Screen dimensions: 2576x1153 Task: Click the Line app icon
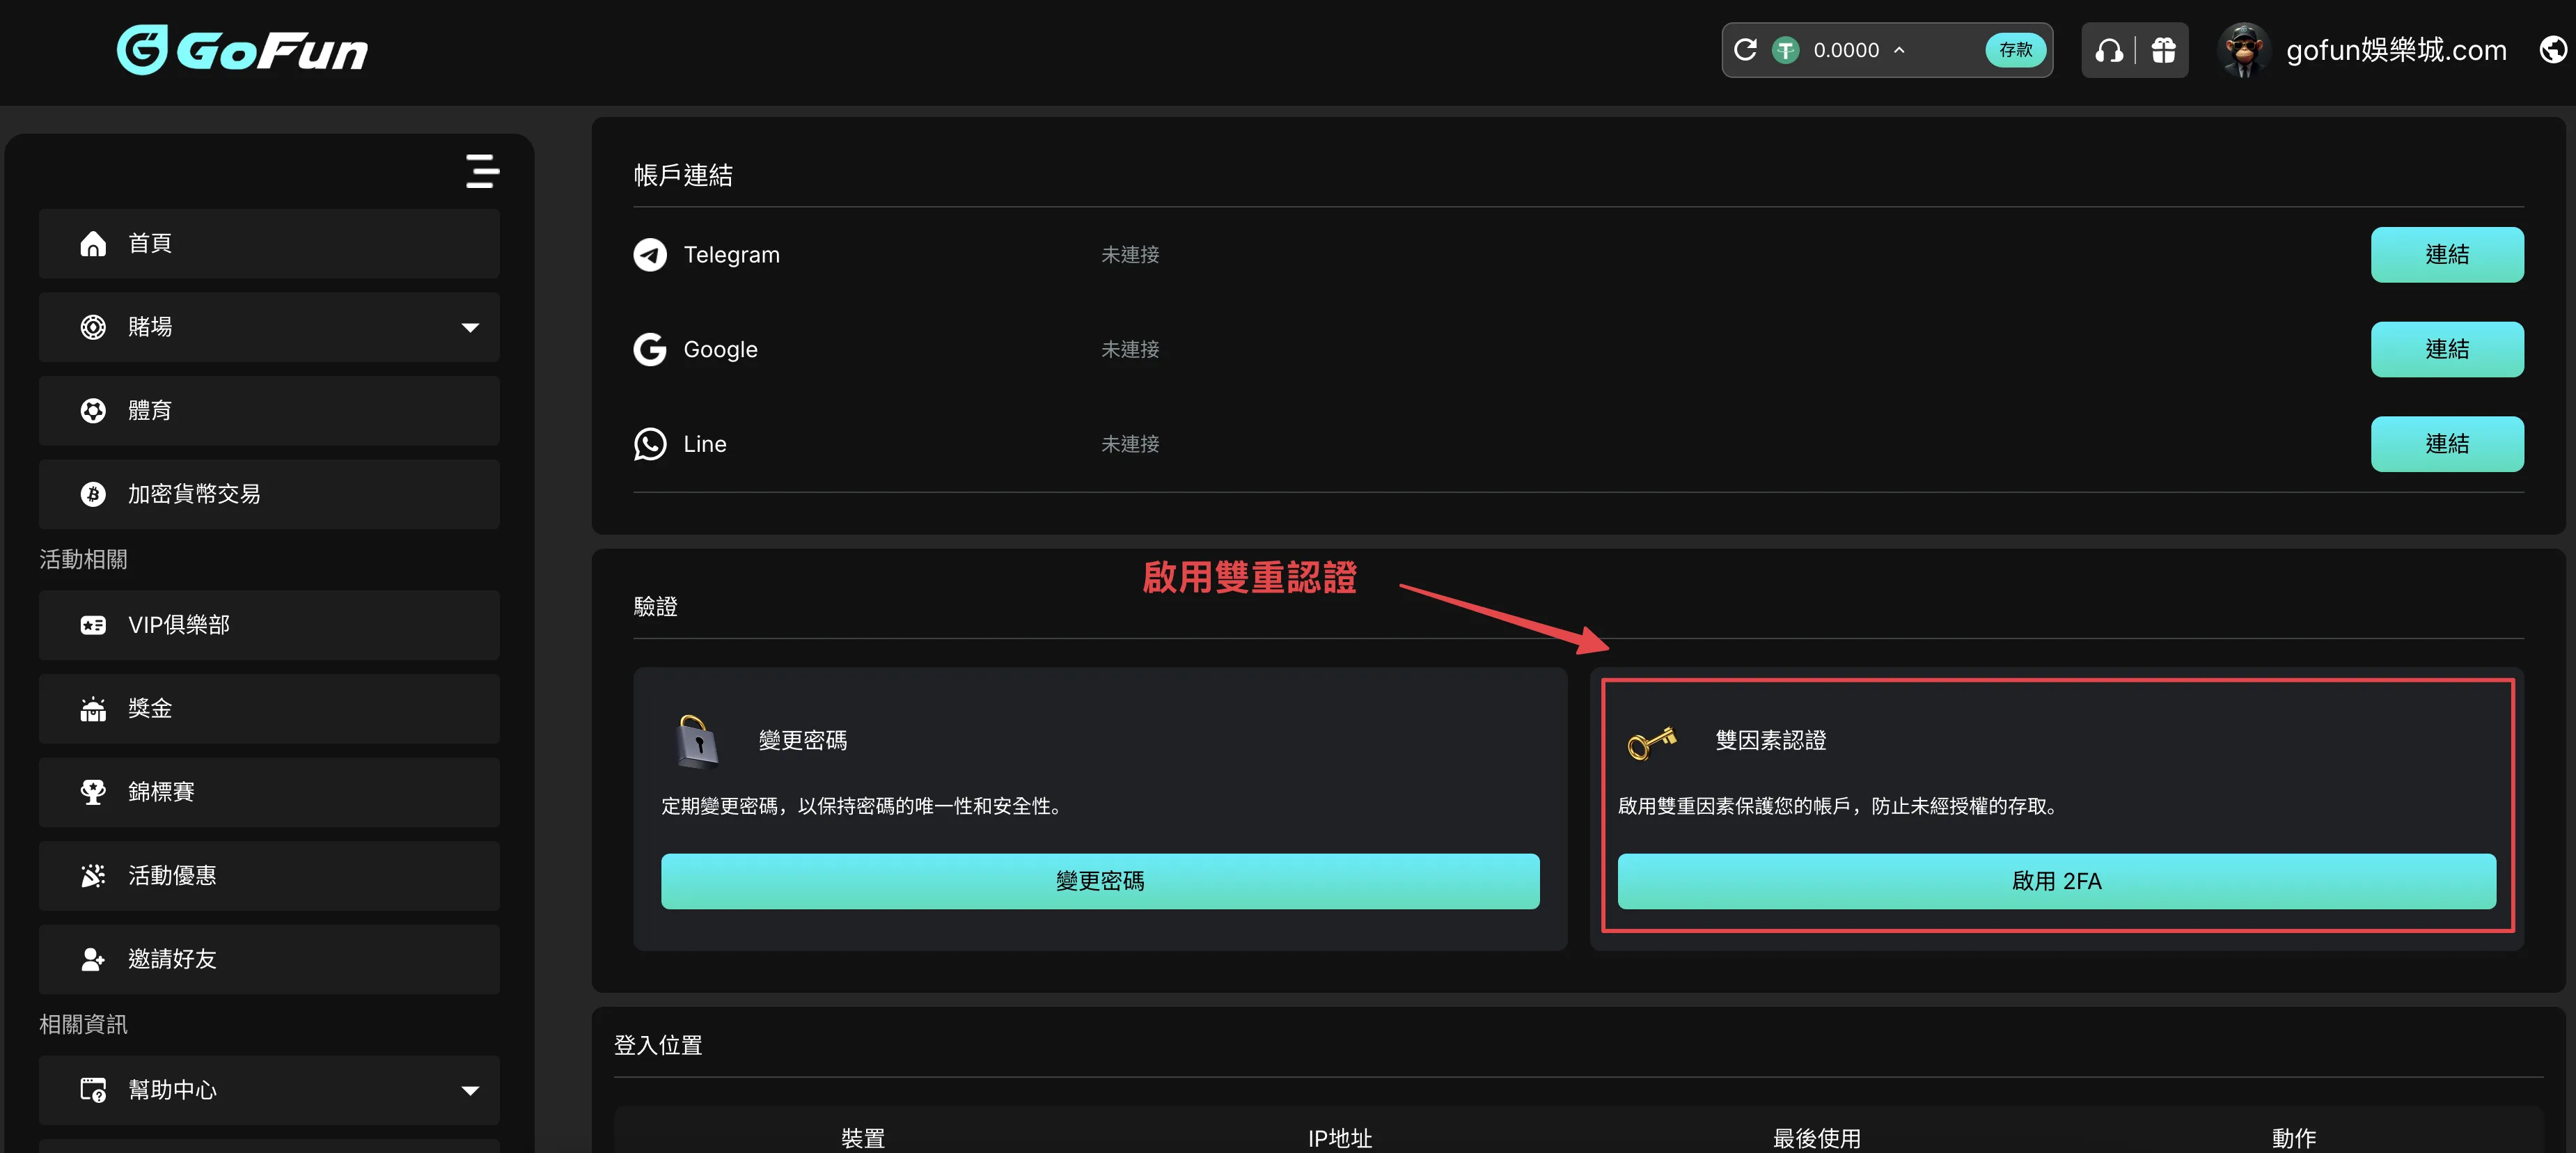tap(650, 444)
